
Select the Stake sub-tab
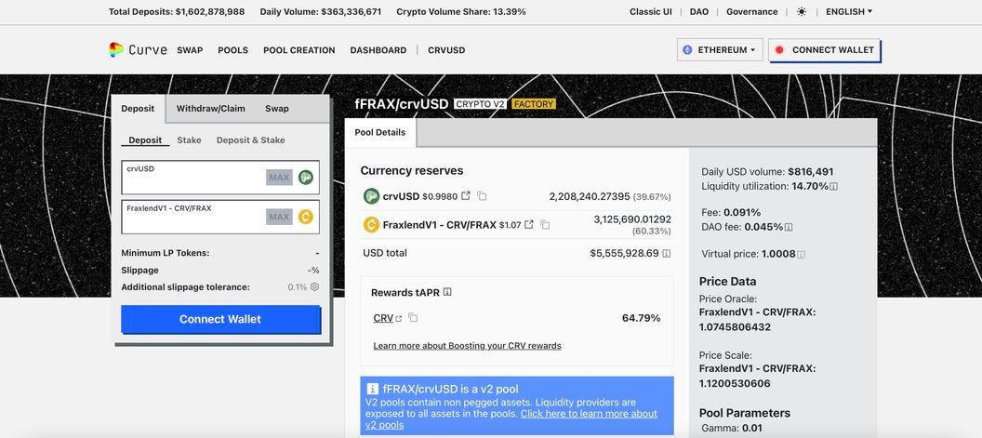click(x=189, y=140)
